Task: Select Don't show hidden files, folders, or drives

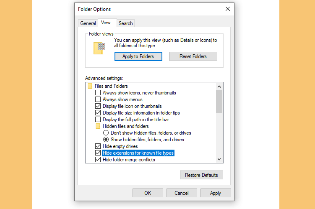Action: [x=106, y=133]
